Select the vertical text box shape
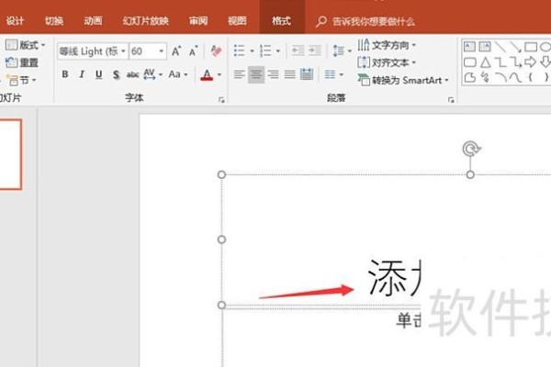 pyautogui.click(x=485, y=47)
